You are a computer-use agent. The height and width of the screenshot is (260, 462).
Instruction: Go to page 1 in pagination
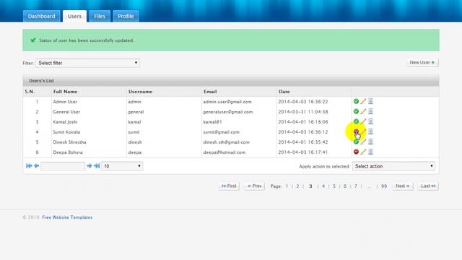[x=287, y=186]
